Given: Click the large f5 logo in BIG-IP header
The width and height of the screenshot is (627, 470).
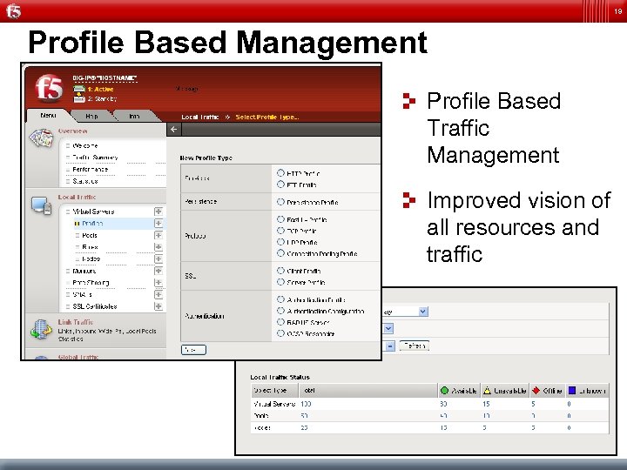Looking at the screenshot, I should coord(49,88).
